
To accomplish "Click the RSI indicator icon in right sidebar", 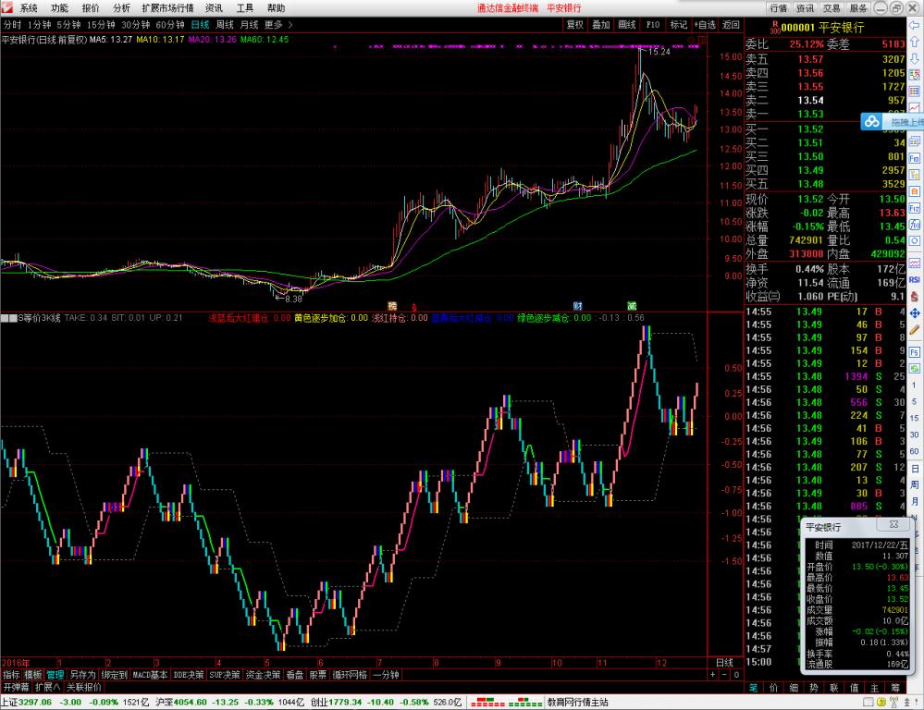I will pyautogui.click(x=914, y=279).
